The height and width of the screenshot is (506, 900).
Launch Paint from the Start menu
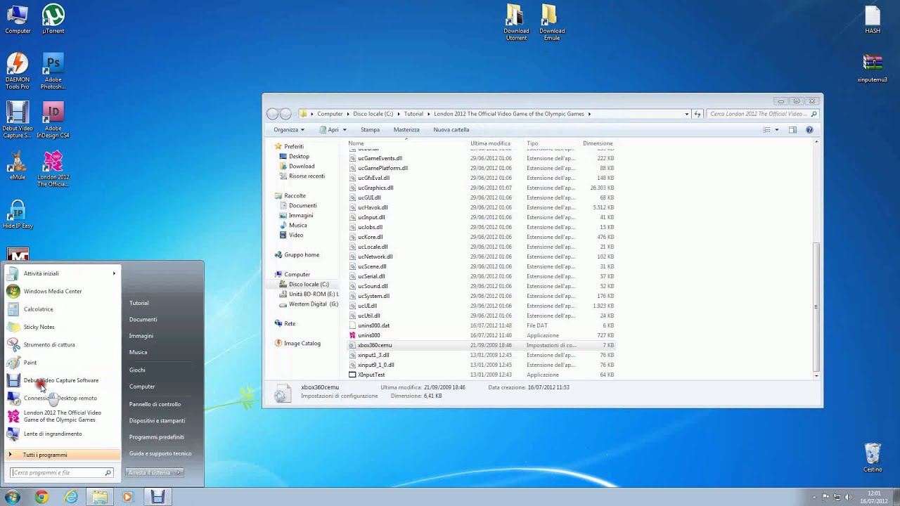point(62,363)
